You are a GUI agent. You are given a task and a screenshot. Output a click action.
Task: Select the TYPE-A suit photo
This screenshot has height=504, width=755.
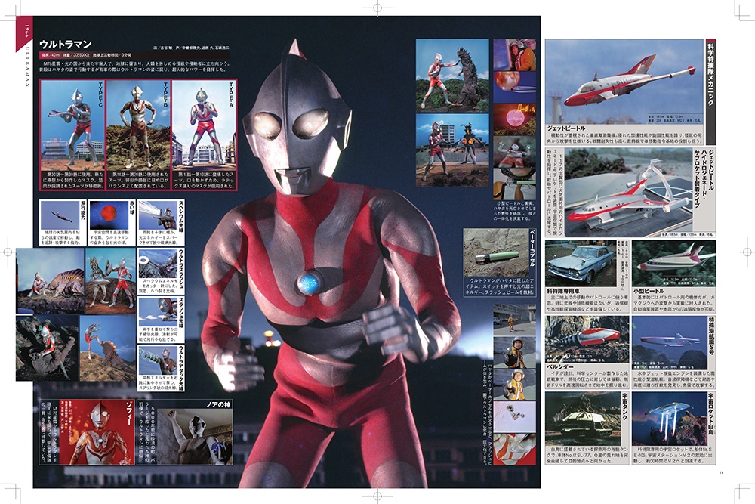click(x=204, y=125)
